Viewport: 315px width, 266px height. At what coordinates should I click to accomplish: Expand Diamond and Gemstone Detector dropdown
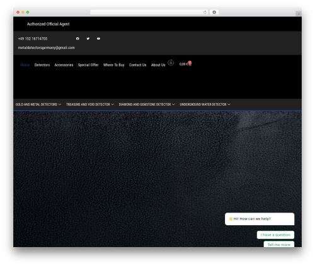point(147,104)
